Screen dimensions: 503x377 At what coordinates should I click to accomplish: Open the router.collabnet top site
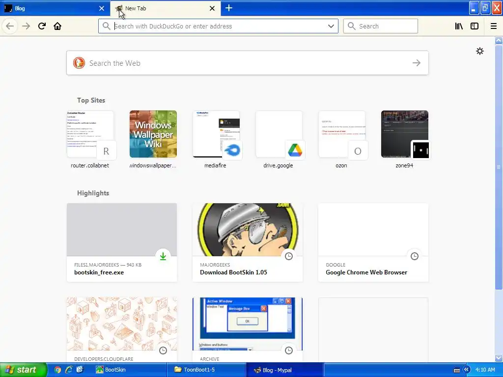click(90, 139)
